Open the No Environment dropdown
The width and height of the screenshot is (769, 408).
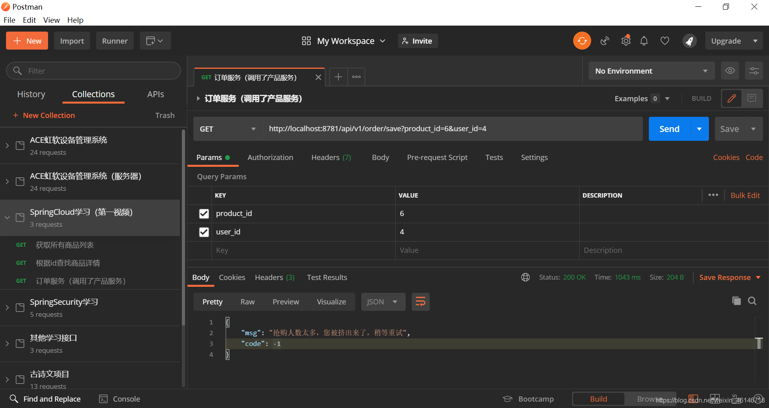coord(652,71)
